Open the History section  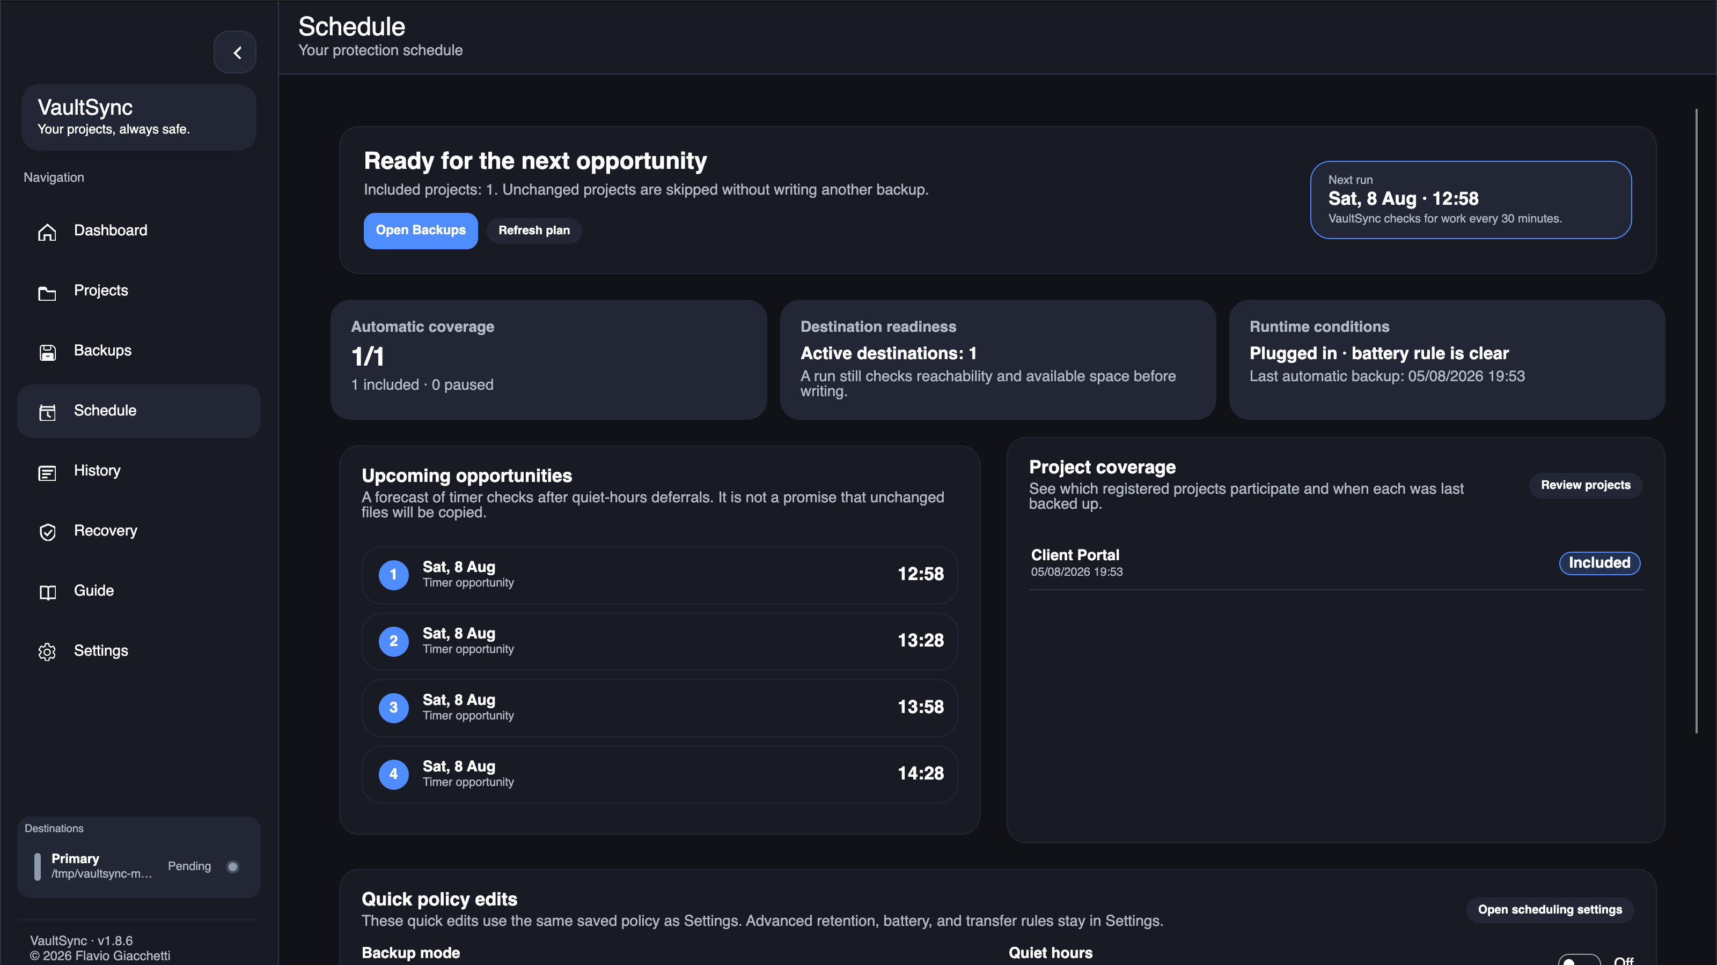(x=138, y=471)
